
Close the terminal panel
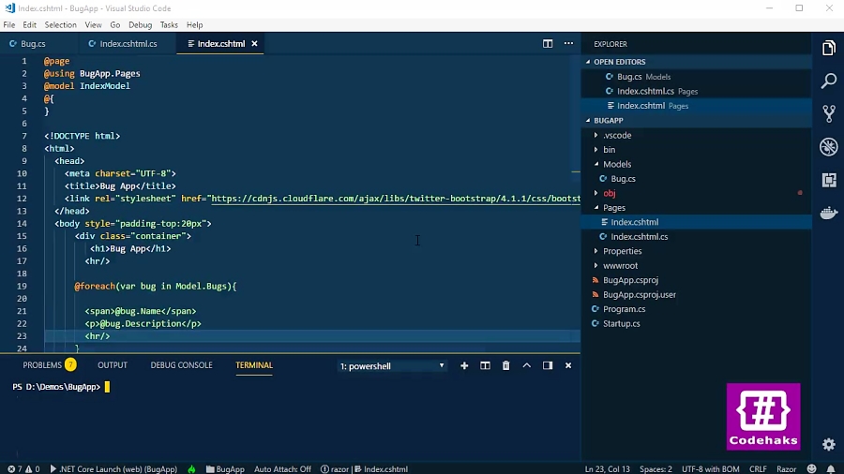pos(568,365)
